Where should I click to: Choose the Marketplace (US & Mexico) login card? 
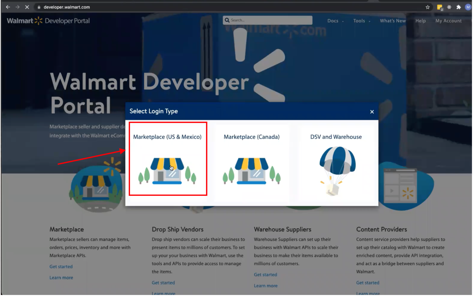(168, 159)
